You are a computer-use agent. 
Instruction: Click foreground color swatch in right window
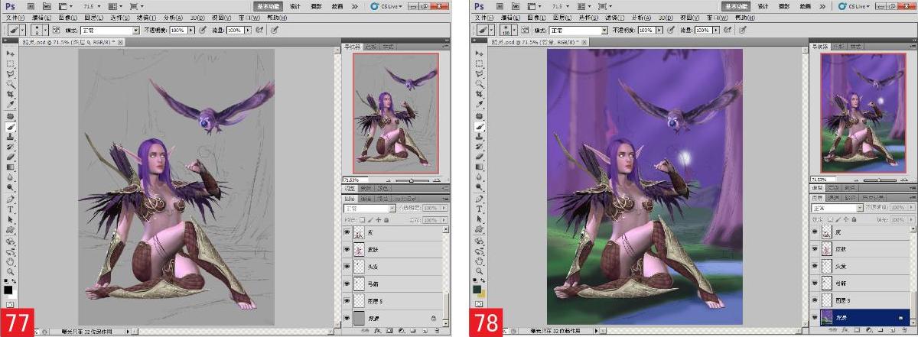click(x=477, y=290)
